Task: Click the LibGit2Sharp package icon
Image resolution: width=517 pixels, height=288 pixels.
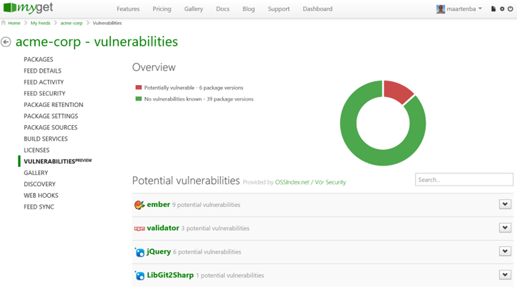Action: (139, 275)
